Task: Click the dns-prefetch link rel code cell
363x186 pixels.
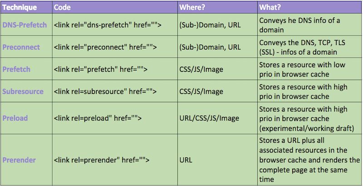Action: point(108,25)
